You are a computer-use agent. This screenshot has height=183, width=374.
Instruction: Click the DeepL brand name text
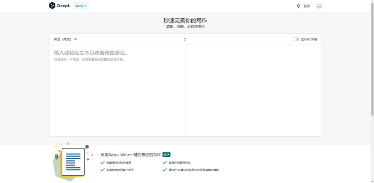point(64,6)
